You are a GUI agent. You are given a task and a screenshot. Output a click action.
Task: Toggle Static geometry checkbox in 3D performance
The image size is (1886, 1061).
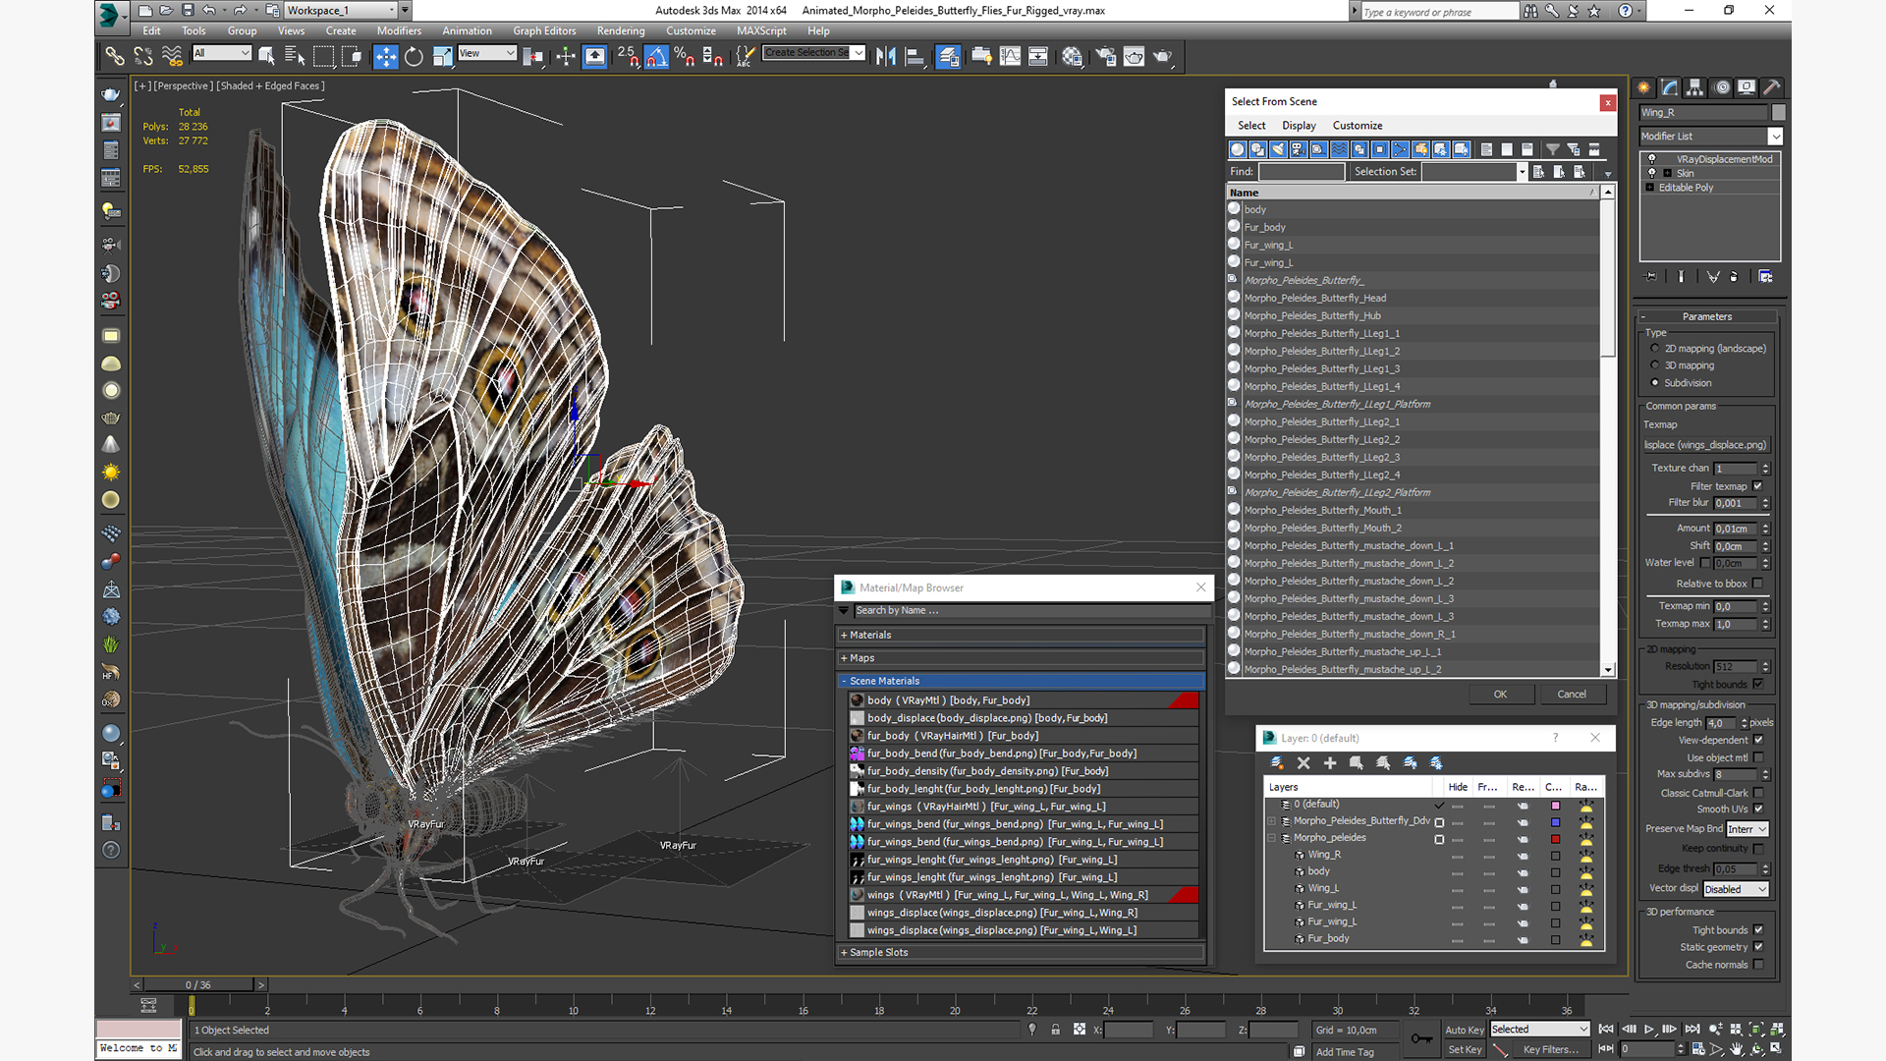point(1755,947)
